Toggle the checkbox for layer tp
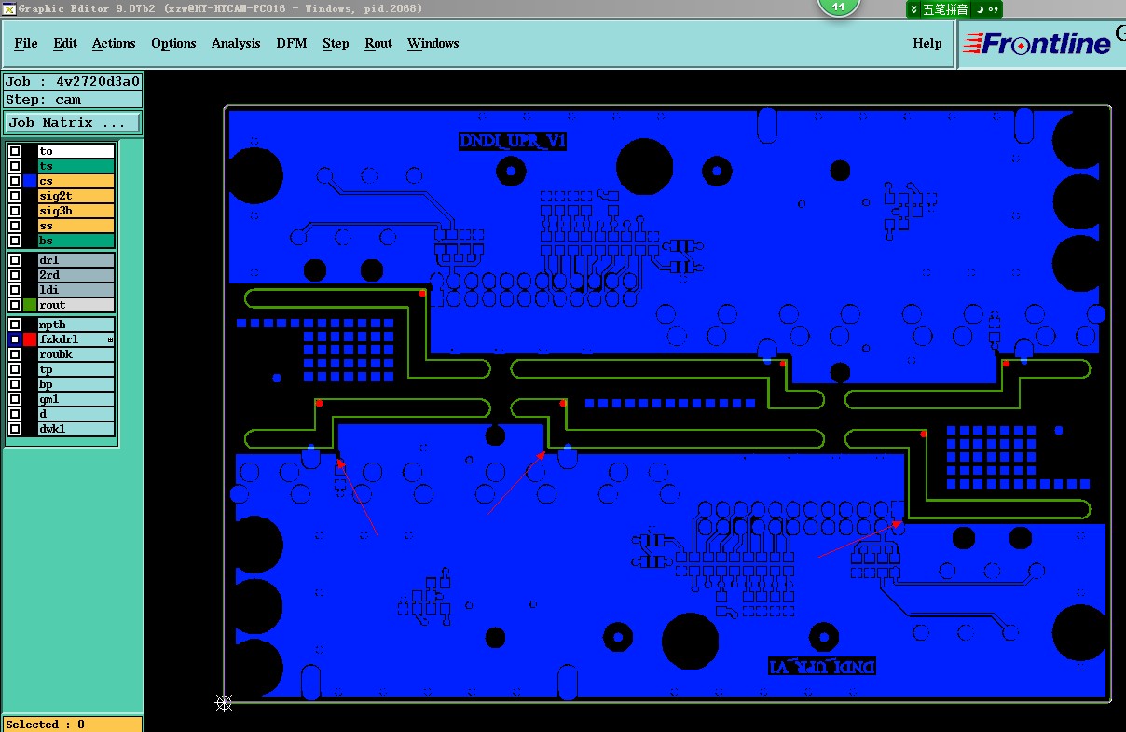This screenshot has height=732, width=1126. 15,369
